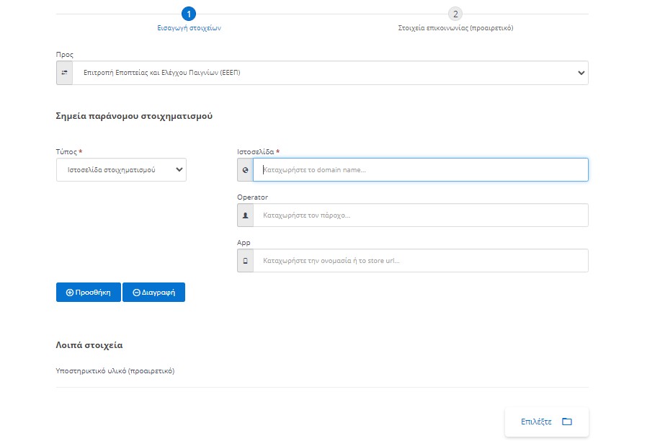Click the folder icon on Επιλέξτε button
Viewport: 660px width, 441px height.
pyautogui.click(x=567, y=422)
